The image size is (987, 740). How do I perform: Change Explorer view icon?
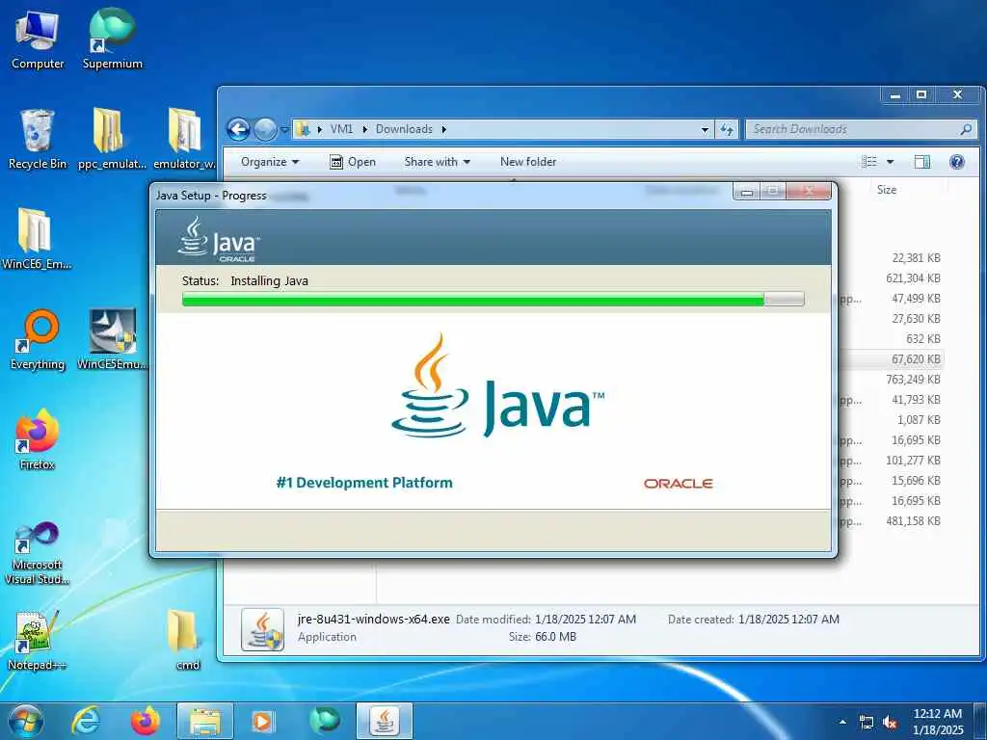(869, 162)
